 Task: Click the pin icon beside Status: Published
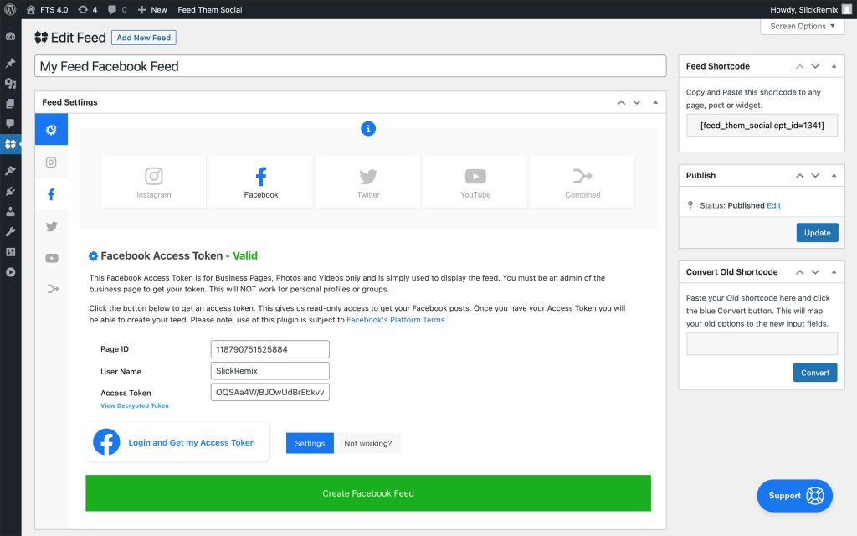[x=690, y=206]
